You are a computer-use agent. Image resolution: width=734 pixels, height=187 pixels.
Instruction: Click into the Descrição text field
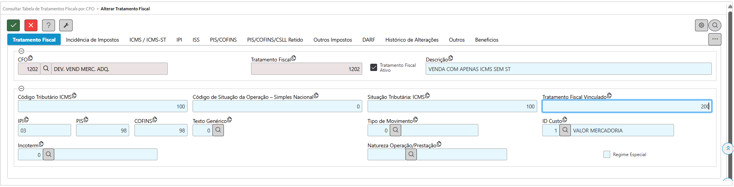tap(568, 69)
